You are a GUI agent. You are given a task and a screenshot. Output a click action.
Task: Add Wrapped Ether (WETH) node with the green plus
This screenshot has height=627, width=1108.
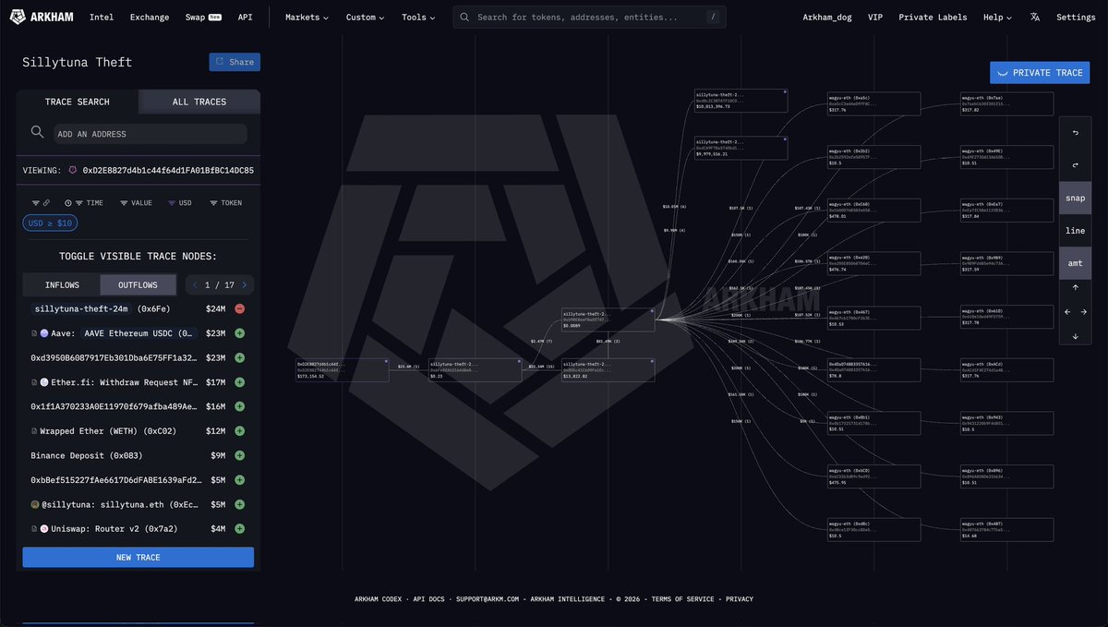pyautogui.click(x=239, y=431)
